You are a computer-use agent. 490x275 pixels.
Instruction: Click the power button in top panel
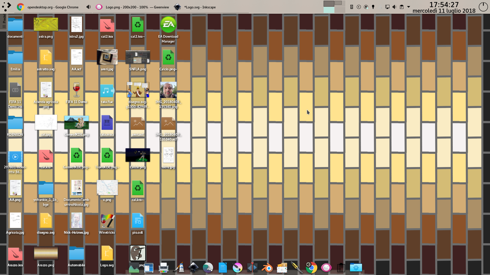point(483,7)
